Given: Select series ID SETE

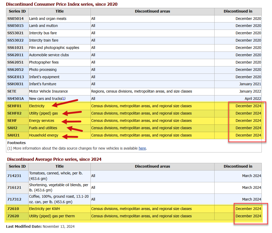Looking at the screenshot, I should pos(12,91).
